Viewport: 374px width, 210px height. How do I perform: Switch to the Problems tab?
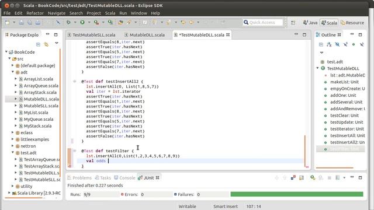click(x=79, y=178)
